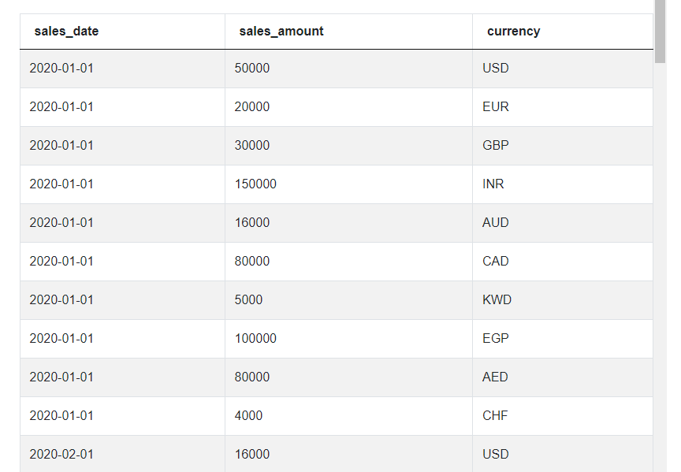Click the 2020-02-01 sales date cell
This screenshot has height=472, width=681.
(122, 454)
